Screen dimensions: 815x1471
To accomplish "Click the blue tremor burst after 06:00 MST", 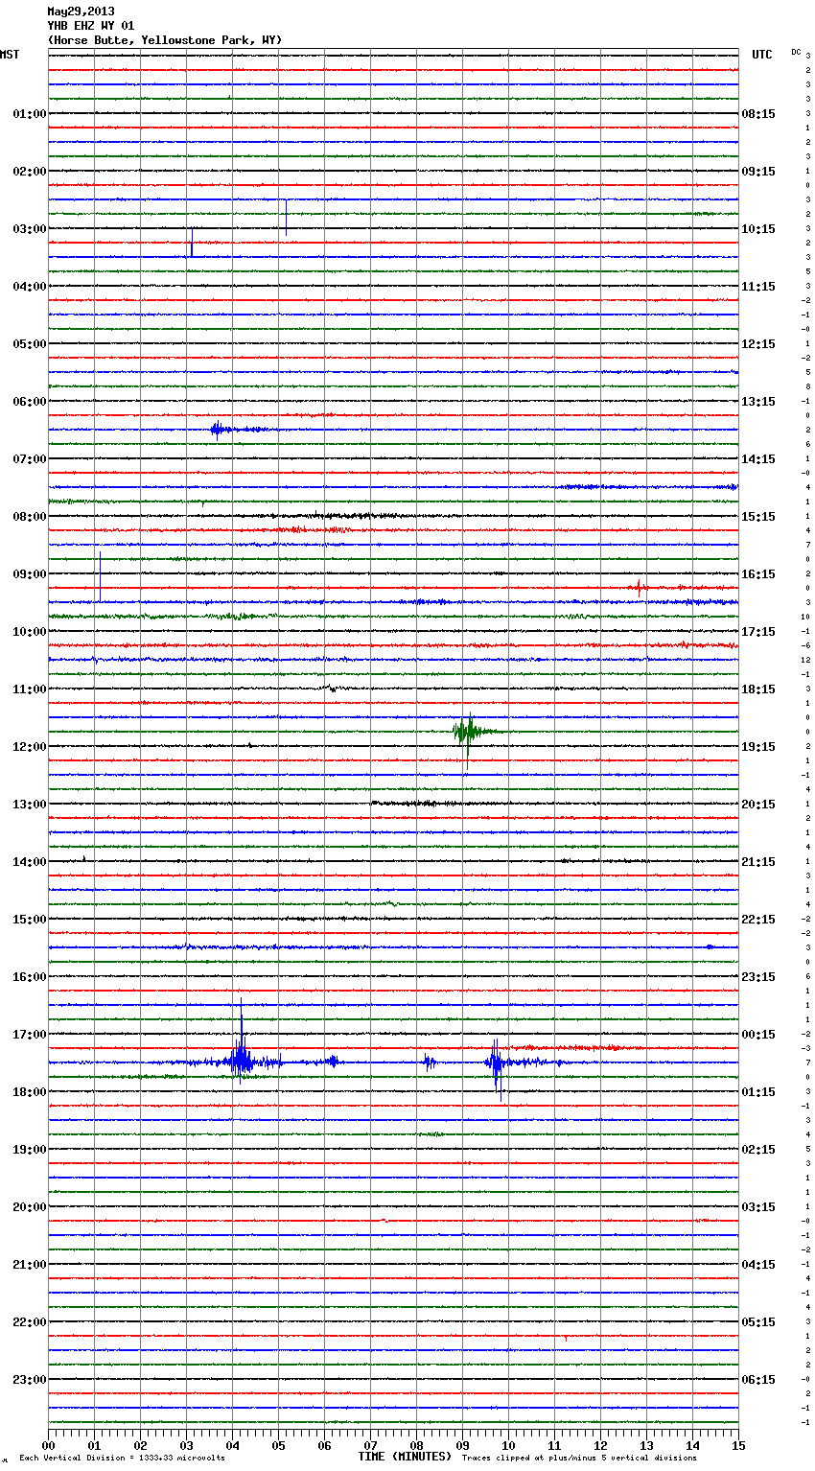I will tap(219, 430).
